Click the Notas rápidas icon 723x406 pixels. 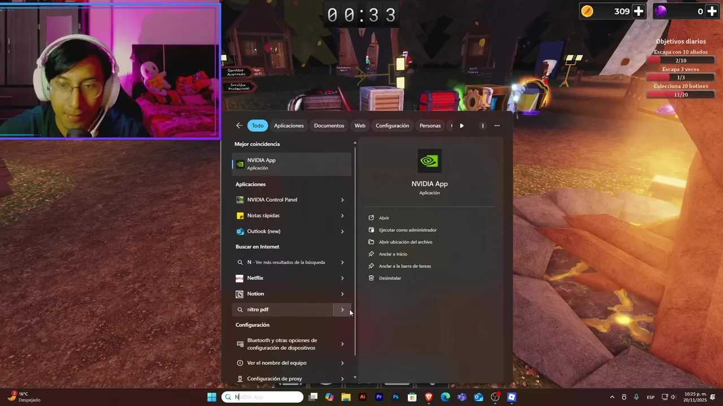tap(240, 215)
